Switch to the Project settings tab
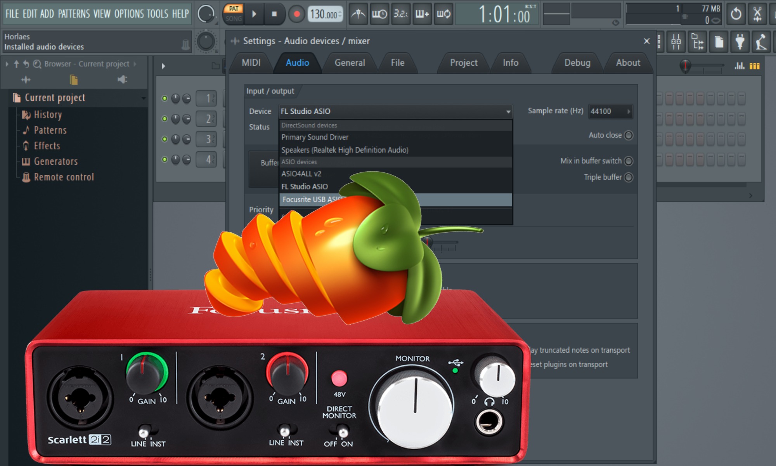The image size is (776, 466). pos(464,63)
